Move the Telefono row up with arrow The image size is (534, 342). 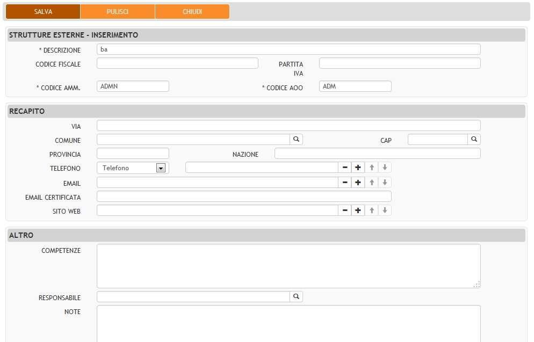(x=372, y=168)
